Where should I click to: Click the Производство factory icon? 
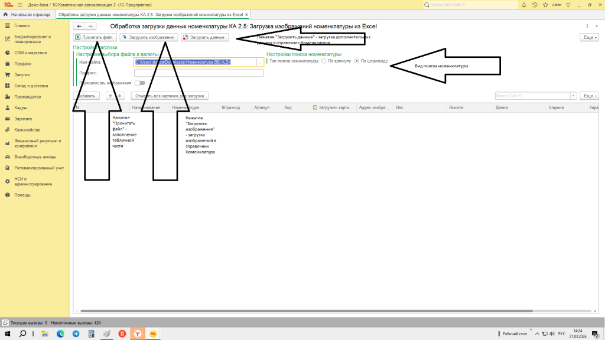7,97
